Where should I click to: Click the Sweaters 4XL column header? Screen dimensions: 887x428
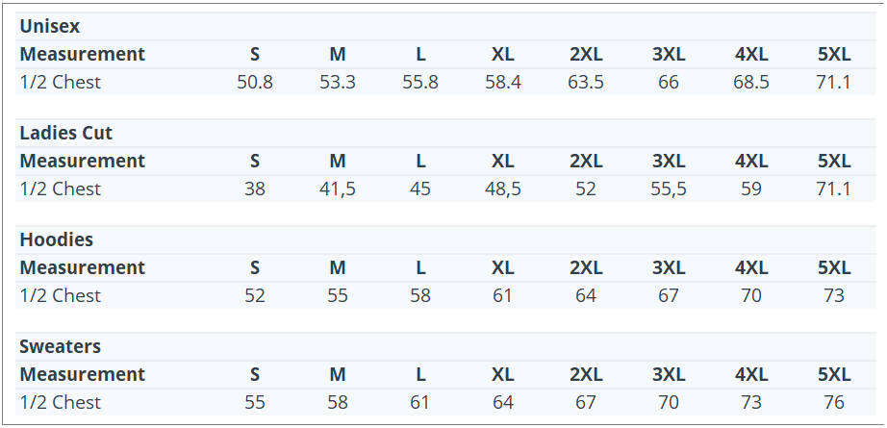coord(751,375)
